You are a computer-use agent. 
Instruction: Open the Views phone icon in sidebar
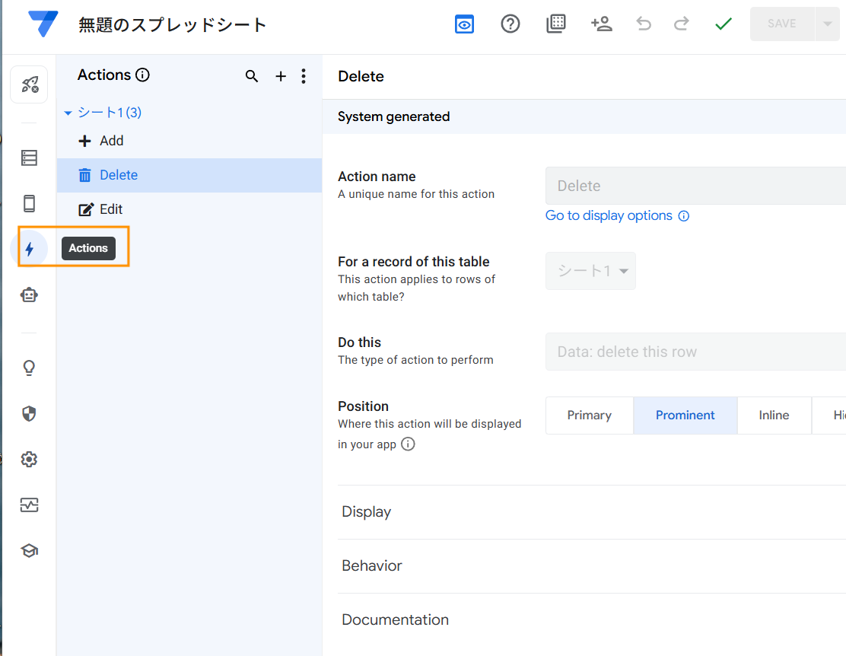[29, 204]
